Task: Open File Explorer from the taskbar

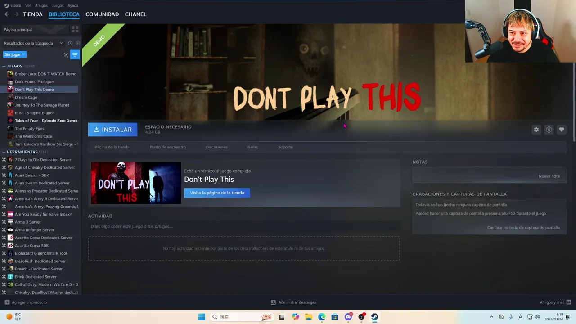Action: (x=309, y=317)
